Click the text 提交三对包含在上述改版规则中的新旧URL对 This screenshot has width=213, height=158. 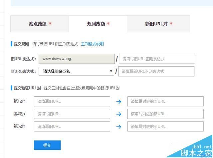tap(82, 88)
